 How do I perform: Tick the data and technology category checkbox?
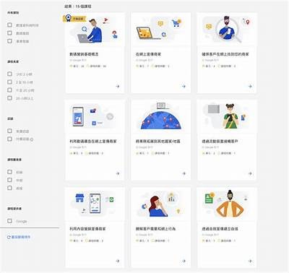pos(9,25)
